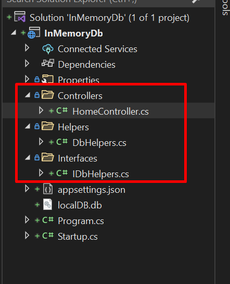The height and width of the screenshot is (284, 230).
Task: Expand the Dependencies node arrow
Action: click(x=27, y=64)
